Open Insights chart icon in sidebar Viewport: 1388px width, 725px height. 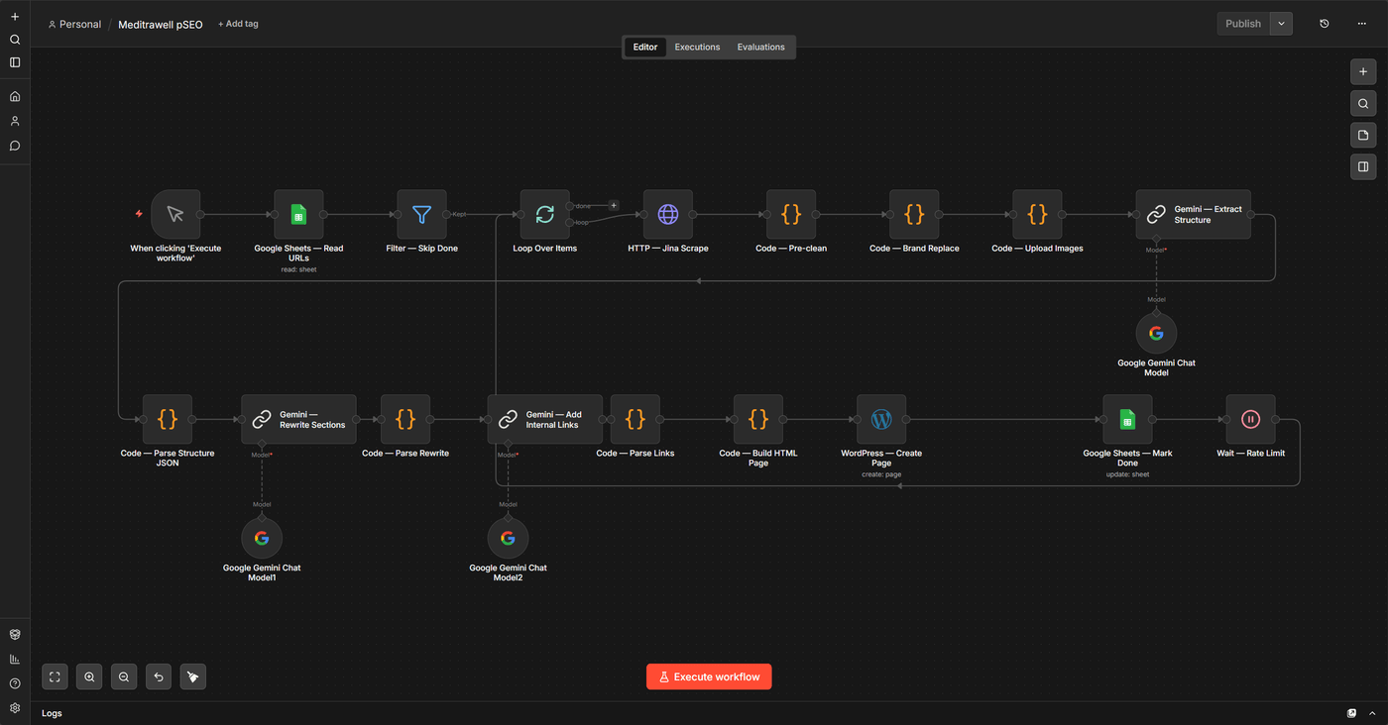(x=15, y=659)
